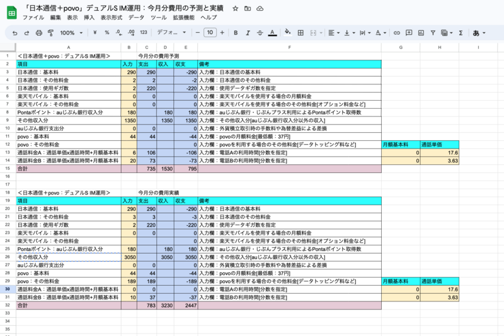The width and height of the screenshot is (504, 336).
Task: Open horizontal align dropdown
Action: [334, 33]
